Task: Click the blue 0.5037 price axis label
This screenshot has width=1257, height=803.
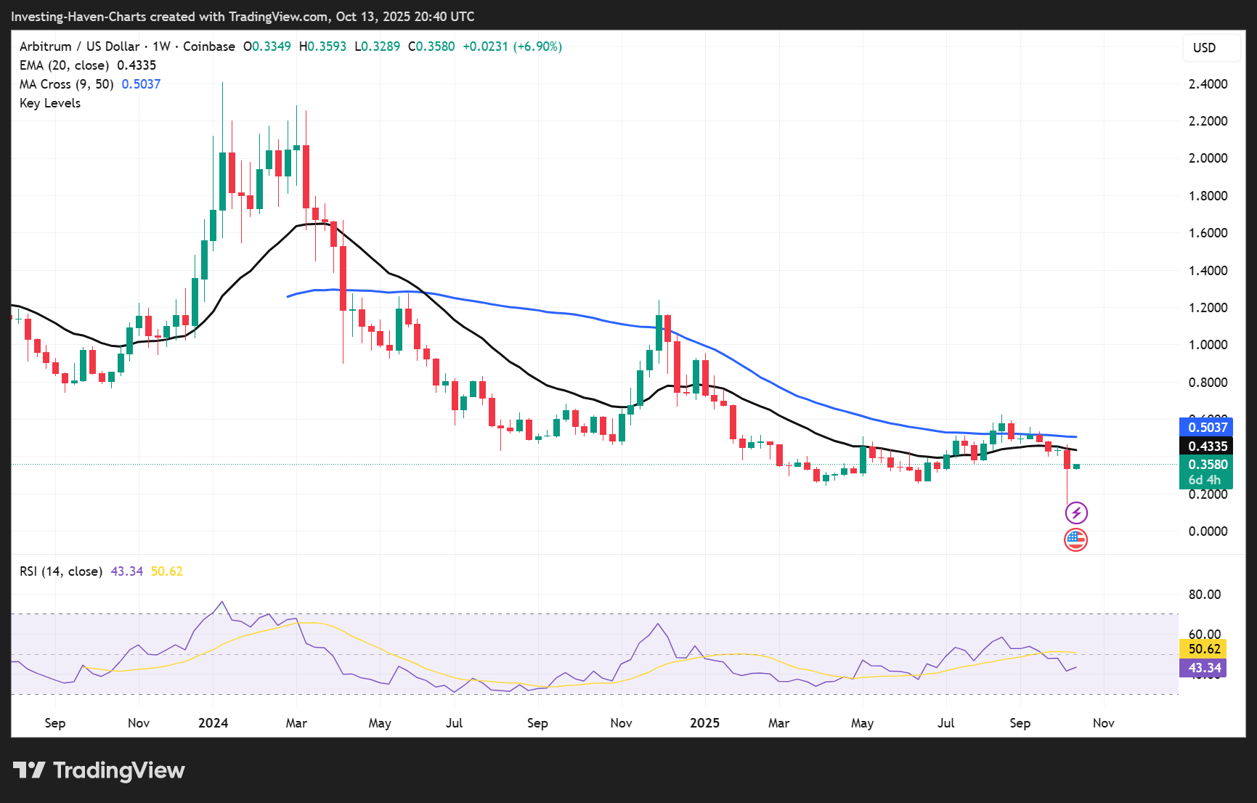Action: (x=1206, y=428)
